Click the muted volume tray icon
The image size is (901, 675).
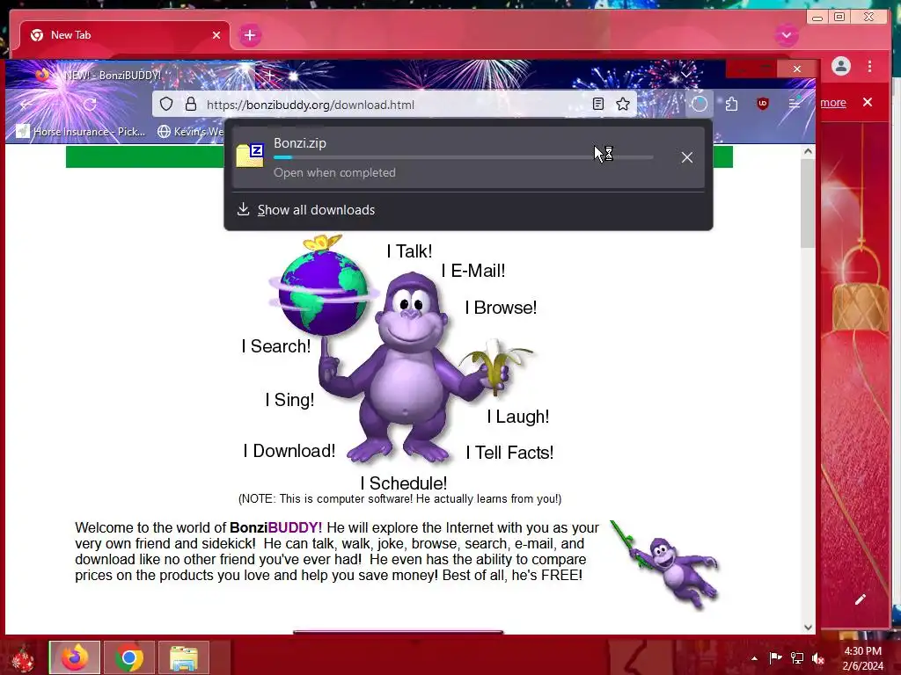click(x=818, y=657)
